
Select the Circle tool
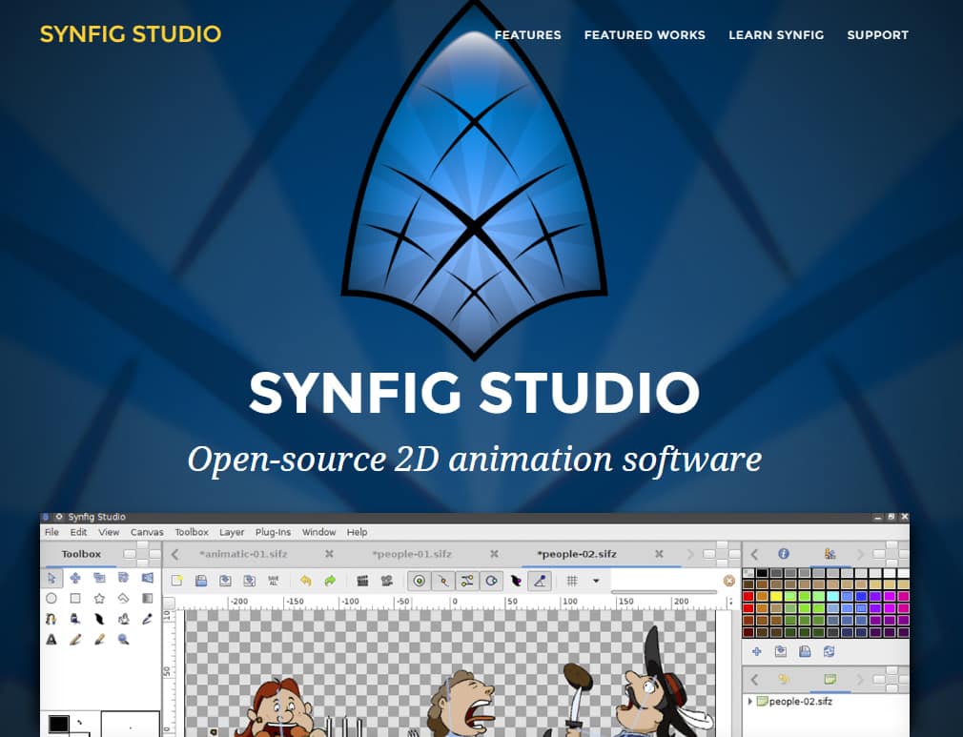(51, 598)
